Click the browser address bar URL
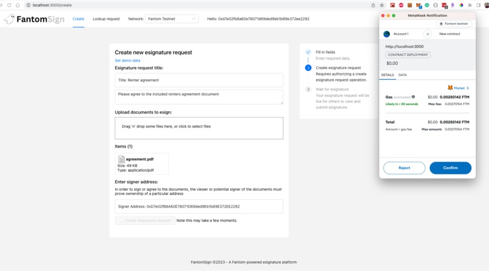Screen dimensions: 489x271 coord(52,5)
